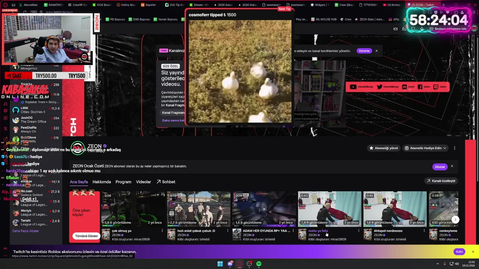Viewport: 479px width, 269px height.
Task: Close the Roblox promotion banner
Action: [x=473, y=252]
